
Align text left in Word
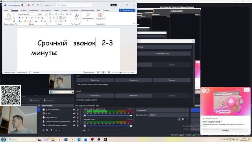[50, 18]
